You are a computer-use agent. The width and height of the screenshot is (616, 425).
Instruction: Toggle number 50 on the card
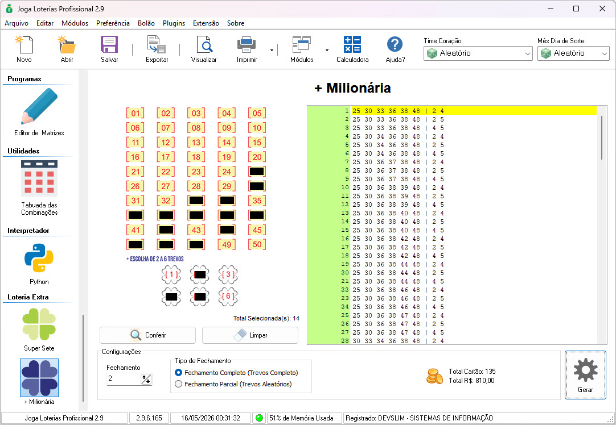coord(257,245)
